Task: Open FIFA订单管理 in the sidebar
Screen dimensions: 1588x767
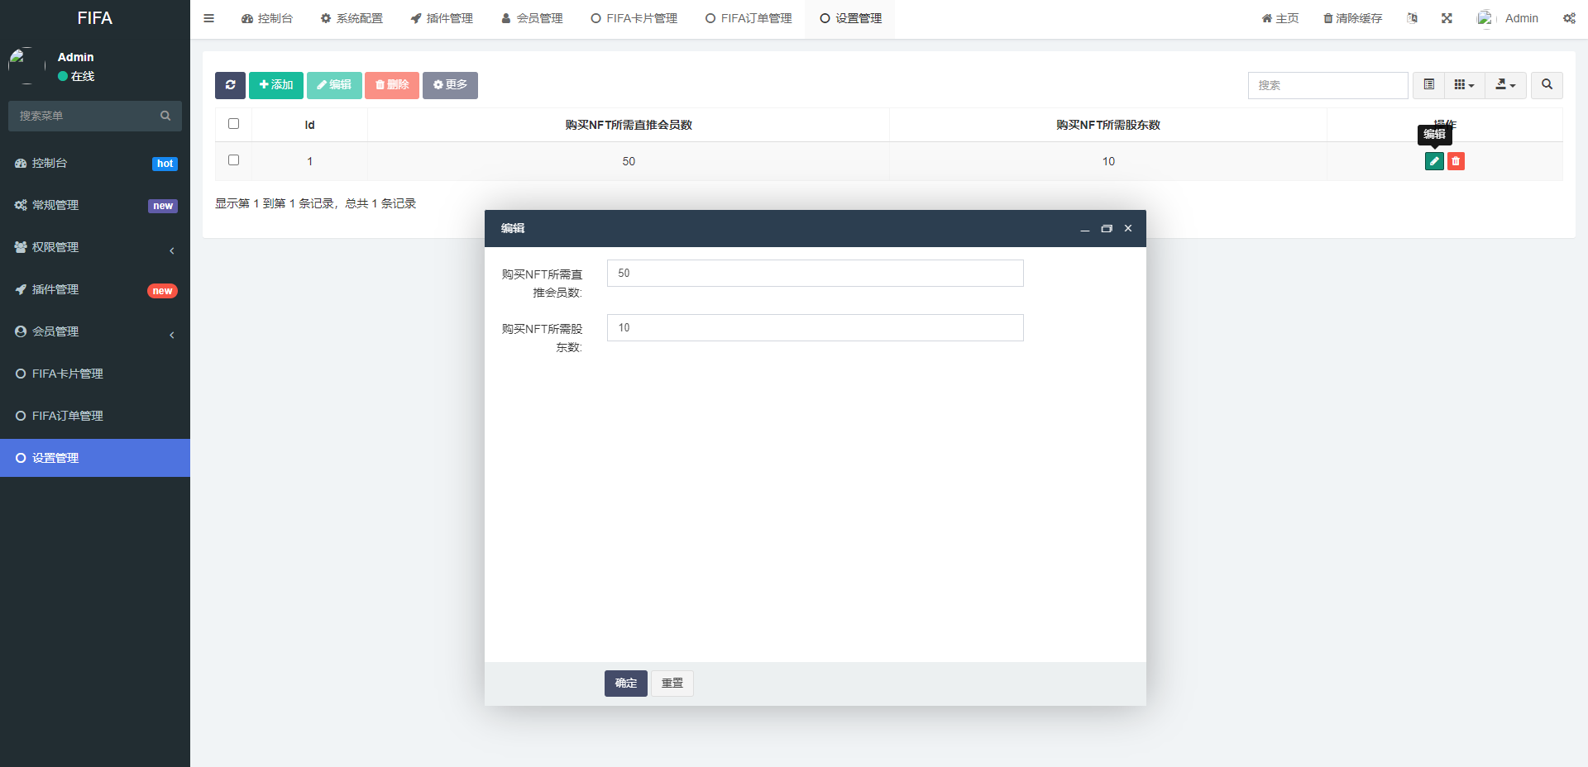Action: pyautogui.click(x=68, y=416)
